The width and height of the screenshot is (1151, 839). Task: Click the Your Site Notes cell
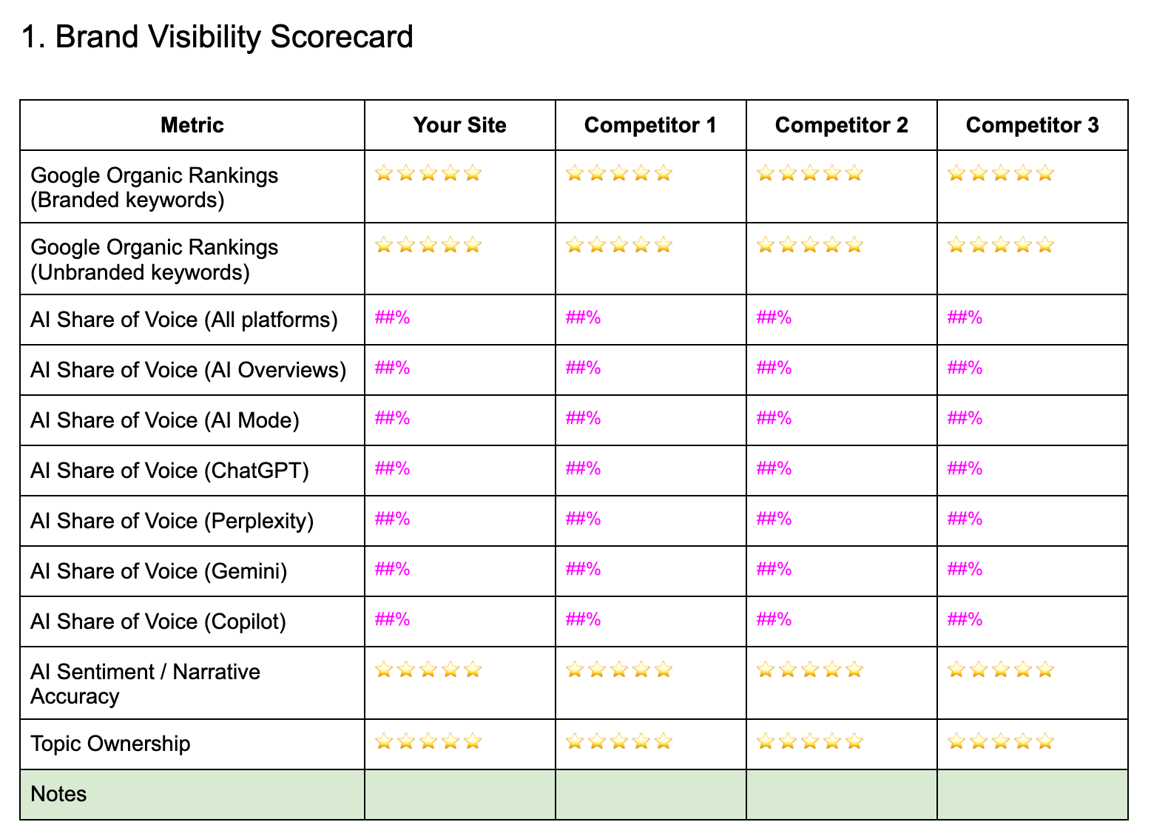460,795
